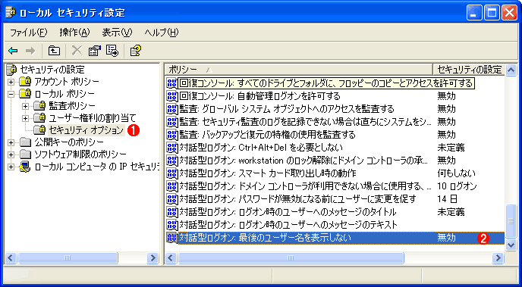This screenshot has height=287, width=522.
Task: Click the 10 ログオン setting value
Action: (x=457, y=186)
